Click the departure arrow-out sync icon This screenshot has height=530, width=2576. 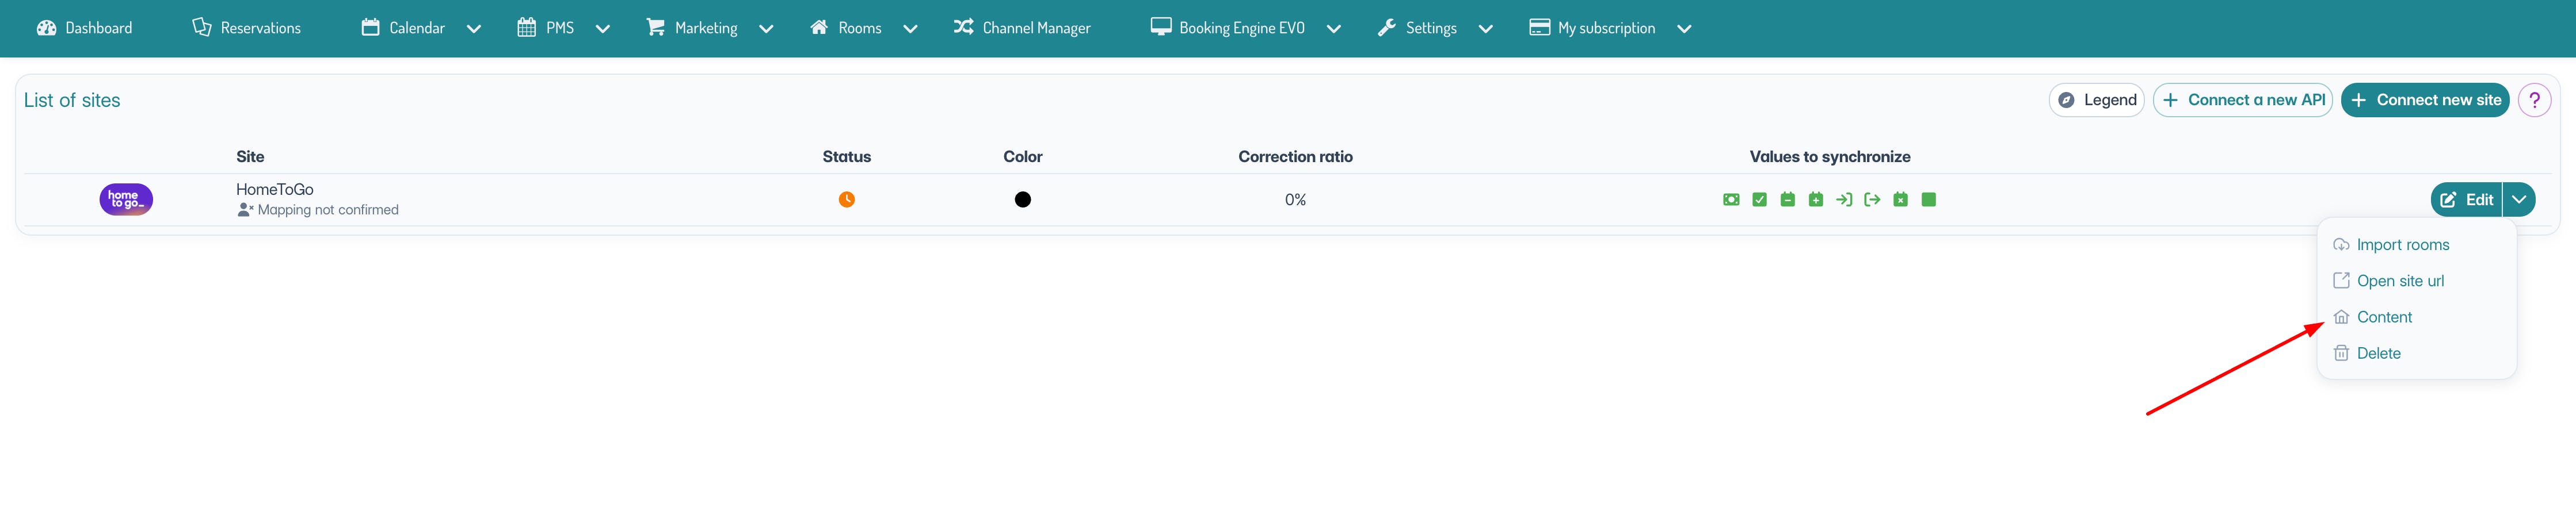pyautogui.click(x=1872, y=199)
